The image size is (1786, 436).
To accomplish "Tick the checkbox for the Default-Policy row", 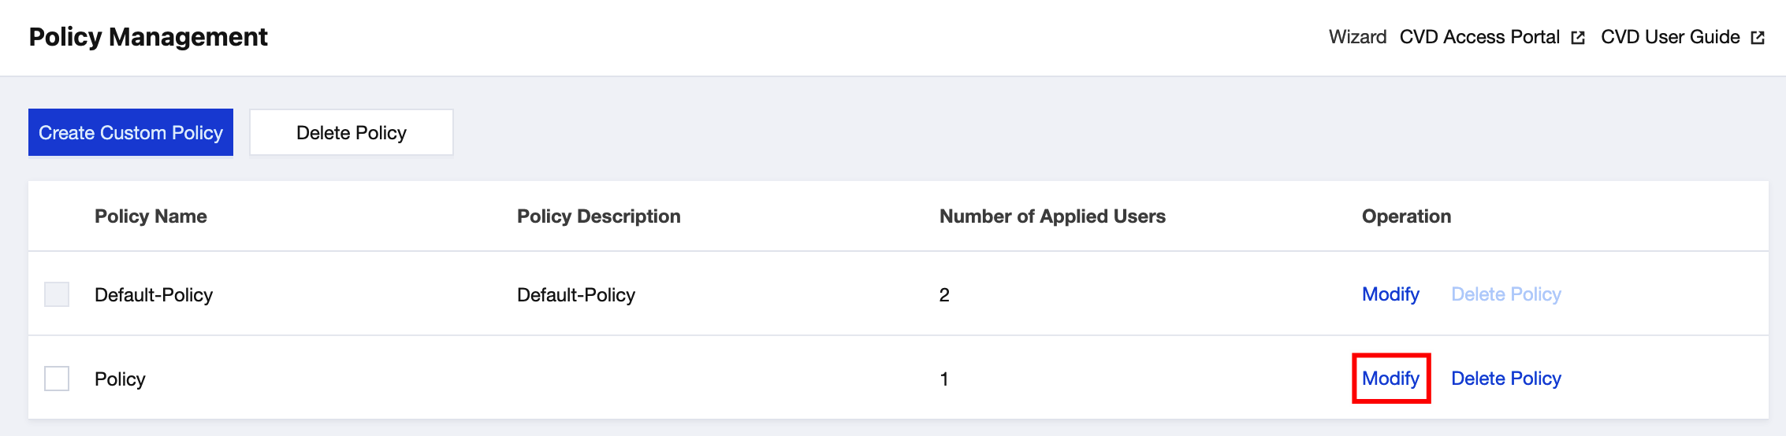I will (57, 294).
